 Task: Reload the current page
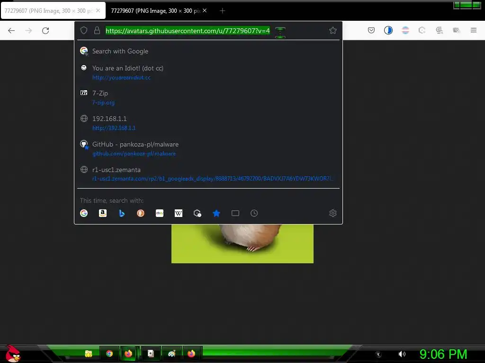tap(45, 31)
